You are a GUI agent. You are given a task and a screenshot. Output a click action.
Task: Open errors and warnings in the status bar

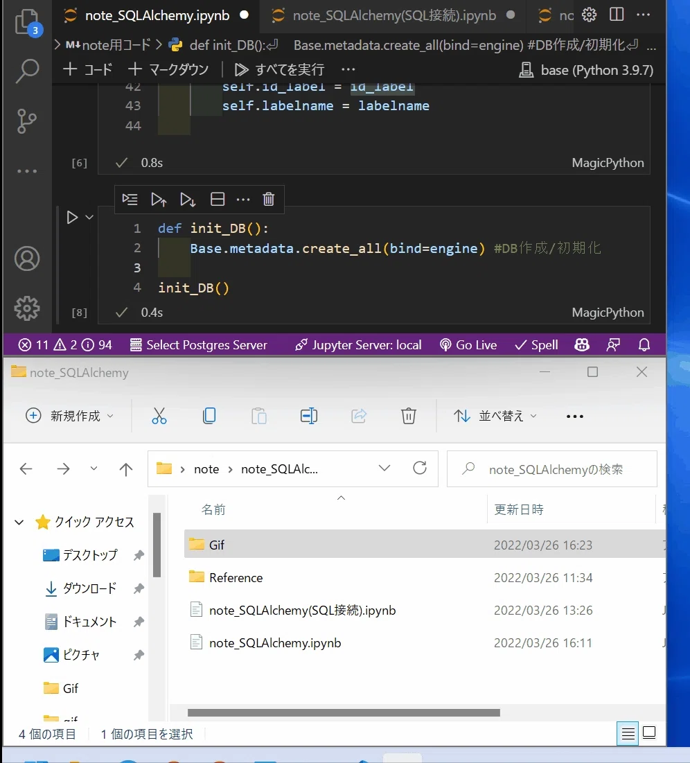pos(64,345)
